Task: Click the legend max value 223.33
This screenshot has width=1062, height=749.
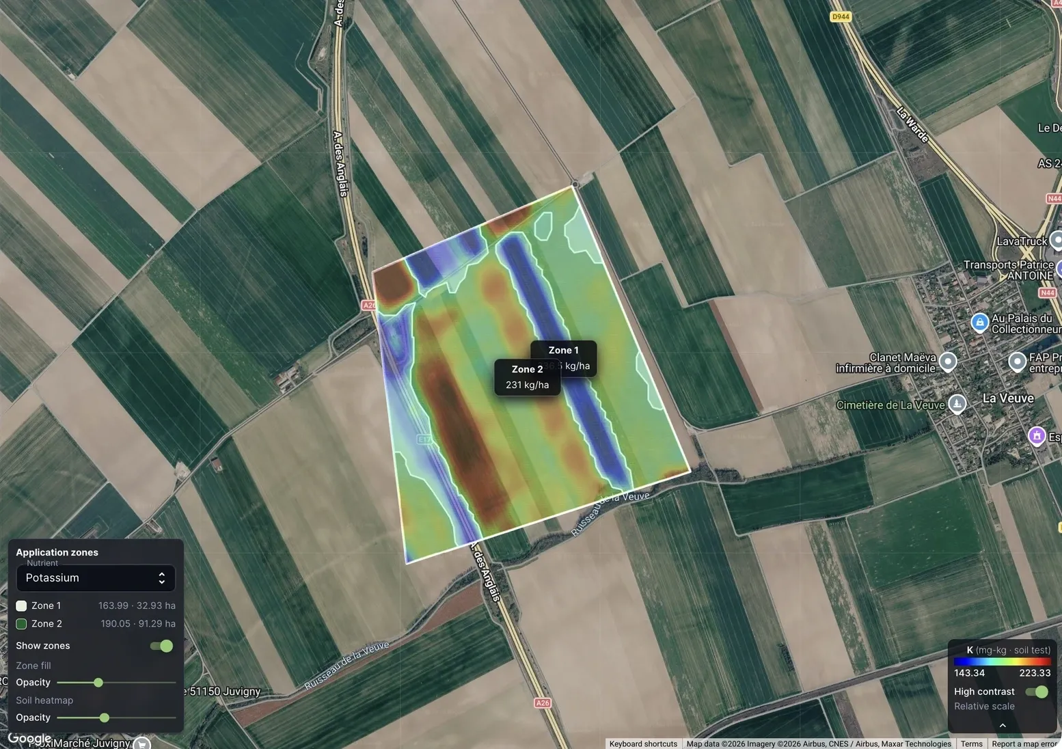Action: coord(1035,673)
